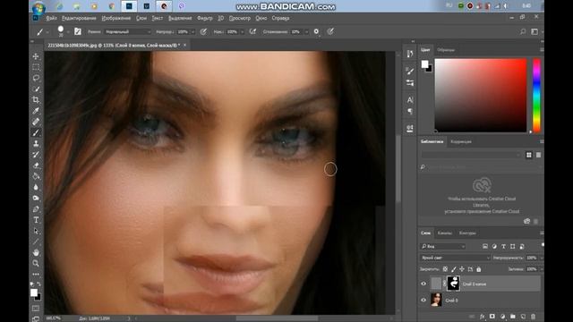
Task: Select the Lasso tool
Action: 36,78
